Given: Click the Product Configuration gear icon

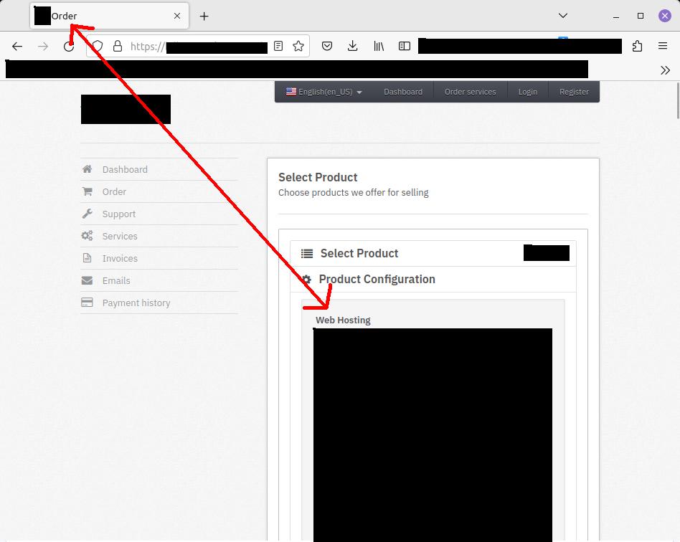Looking at the screenshot, I should (x=306, y=279).
